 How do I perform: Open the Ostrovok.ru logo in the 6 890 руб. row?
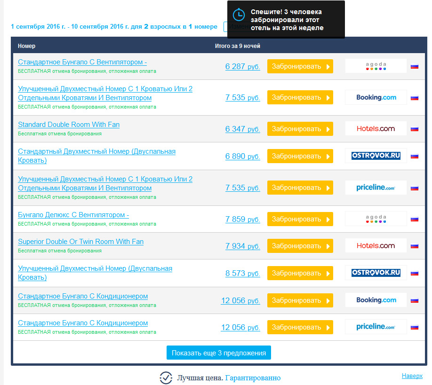(x=376, y=156)
